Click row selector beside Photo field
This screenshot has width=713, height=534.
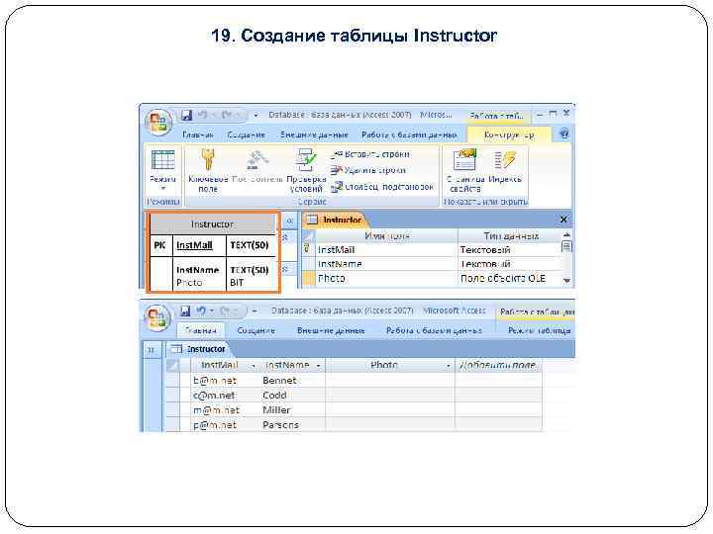[308, 278]
